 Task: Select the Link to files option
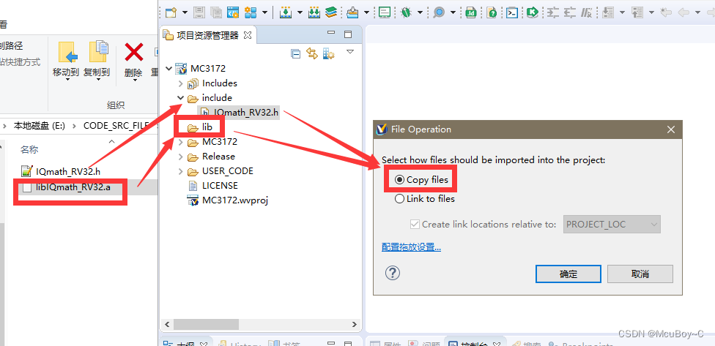click(400, 198)
